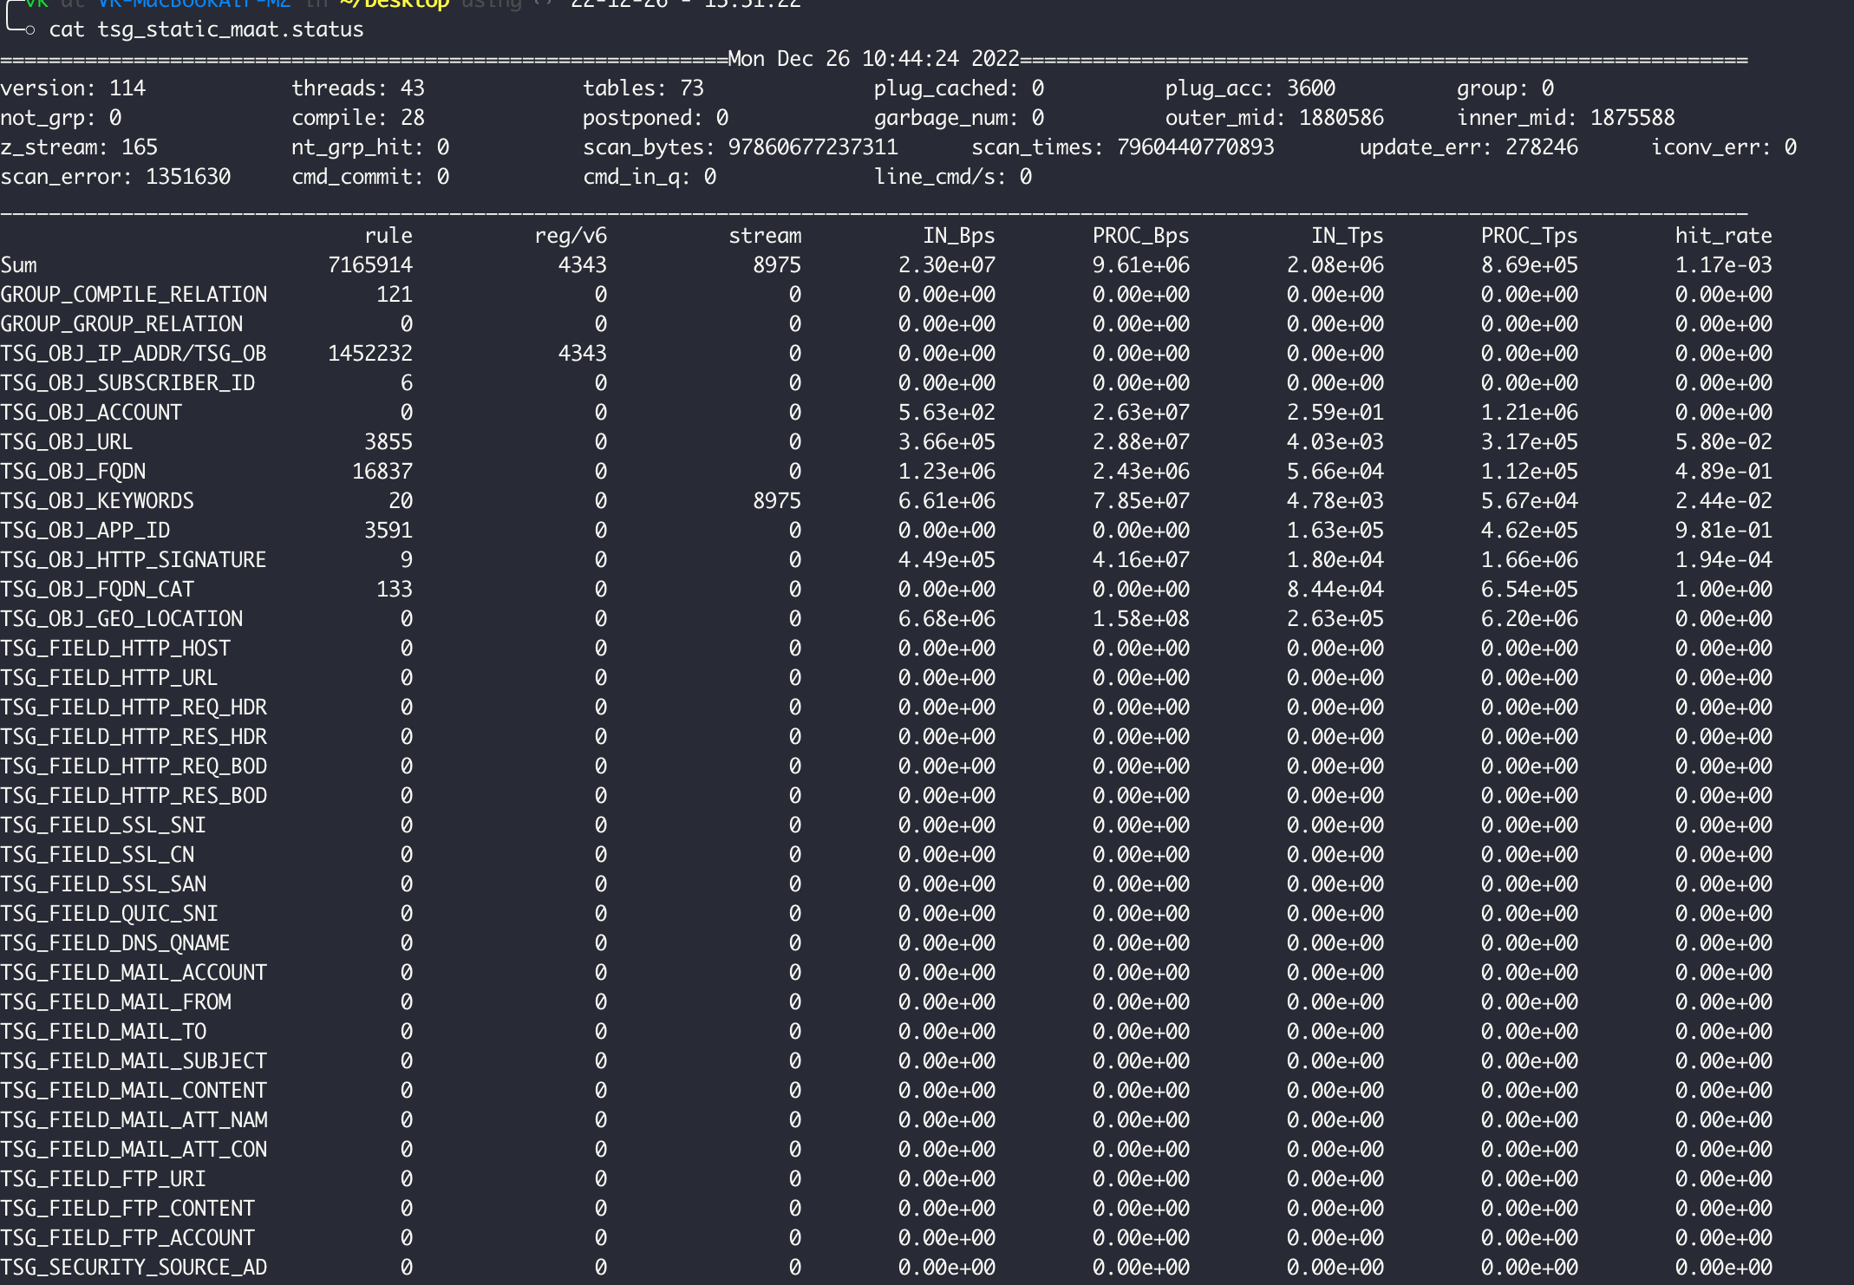Click the TSG_OBJ_FQDN rule count 16837

[382, 472]
